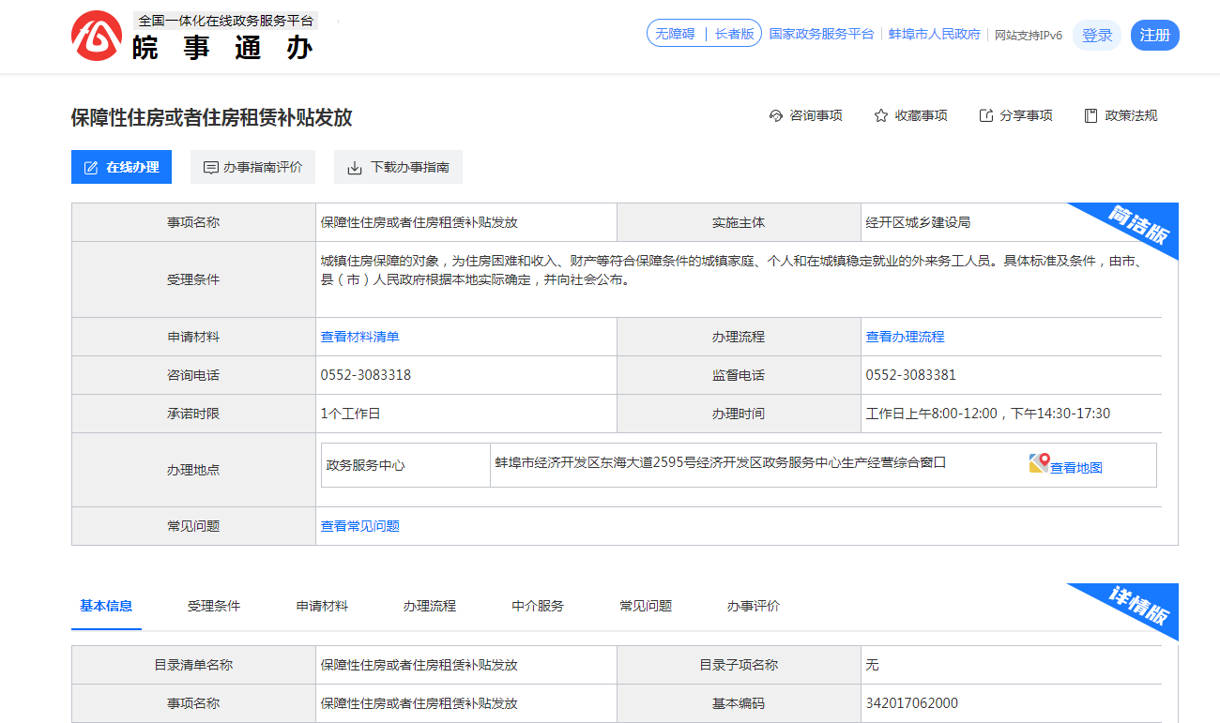
Task: Switch to 长者版 elder mode
Action: pos(734,34)
